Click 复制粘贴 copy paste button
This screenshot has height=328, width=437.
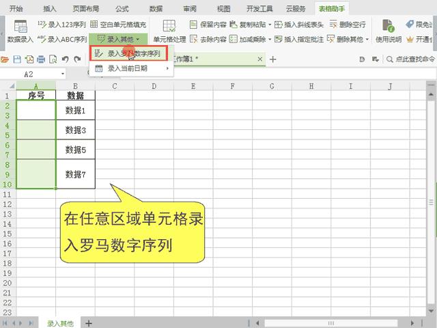[x=248, y=25]
